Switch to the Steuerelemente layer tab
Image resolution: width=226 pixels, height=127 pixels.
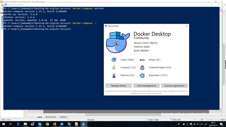51,117
